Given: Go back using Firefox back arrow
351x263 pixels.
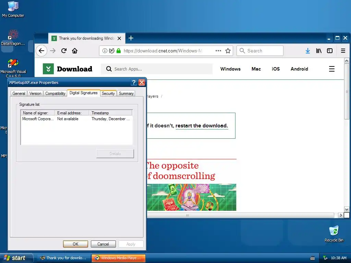Looking at the screenshot, I should 41,51.
